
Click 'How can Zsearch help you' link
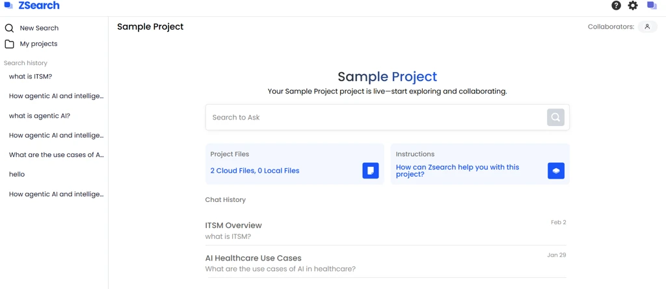pyautogui.click(x=457, y=170)
